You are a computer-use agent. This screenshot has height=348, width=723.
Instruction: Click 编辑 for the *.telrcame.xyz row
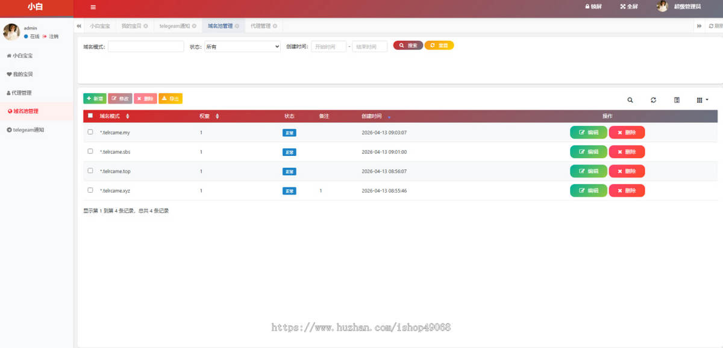(x=589, y=190)
